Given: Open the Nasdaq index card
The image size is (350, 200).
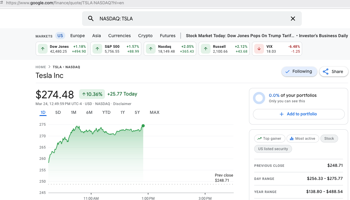Looking at the screenshot, I should (x=170, y=49).
